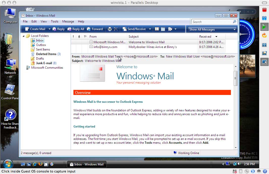Screen dimensions: 269x174
Task: Select the Mollydooker Wines message from info@binnys.com
Action: (148, 47)
